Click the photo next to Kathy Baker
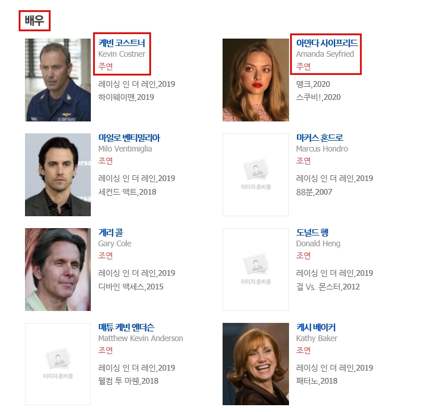448x412 pixels. (x=255, y=364)
